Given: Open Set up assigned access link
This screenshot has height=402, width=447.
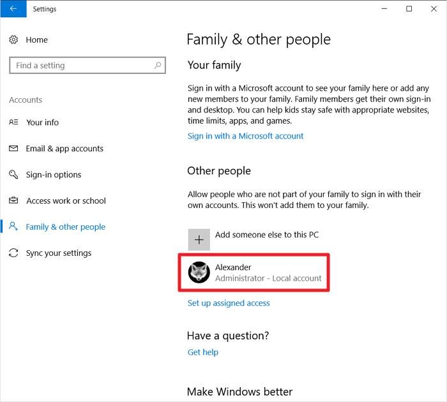Looking at the screenshot, I should (x=229, y=303).
